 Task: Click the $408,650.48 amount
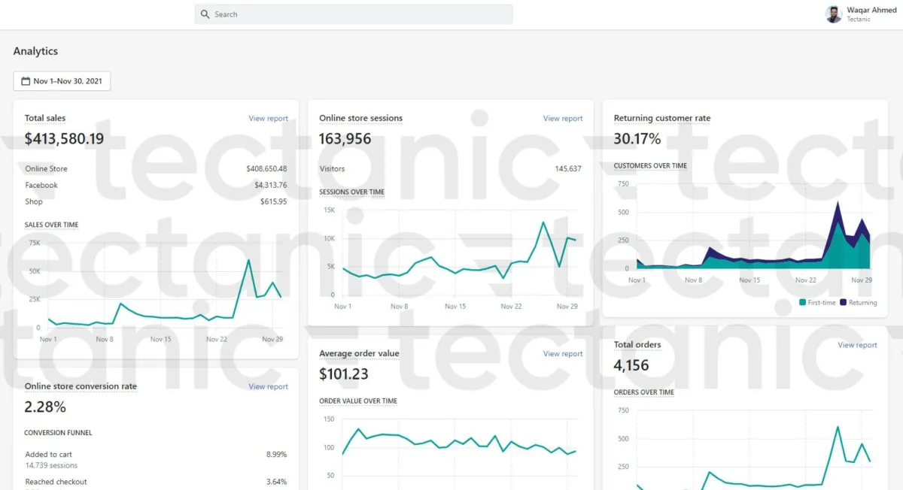[266, 169]
